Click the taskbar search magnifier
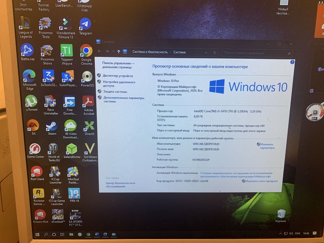Screen dimensions: 324x243 click(46, 234)
